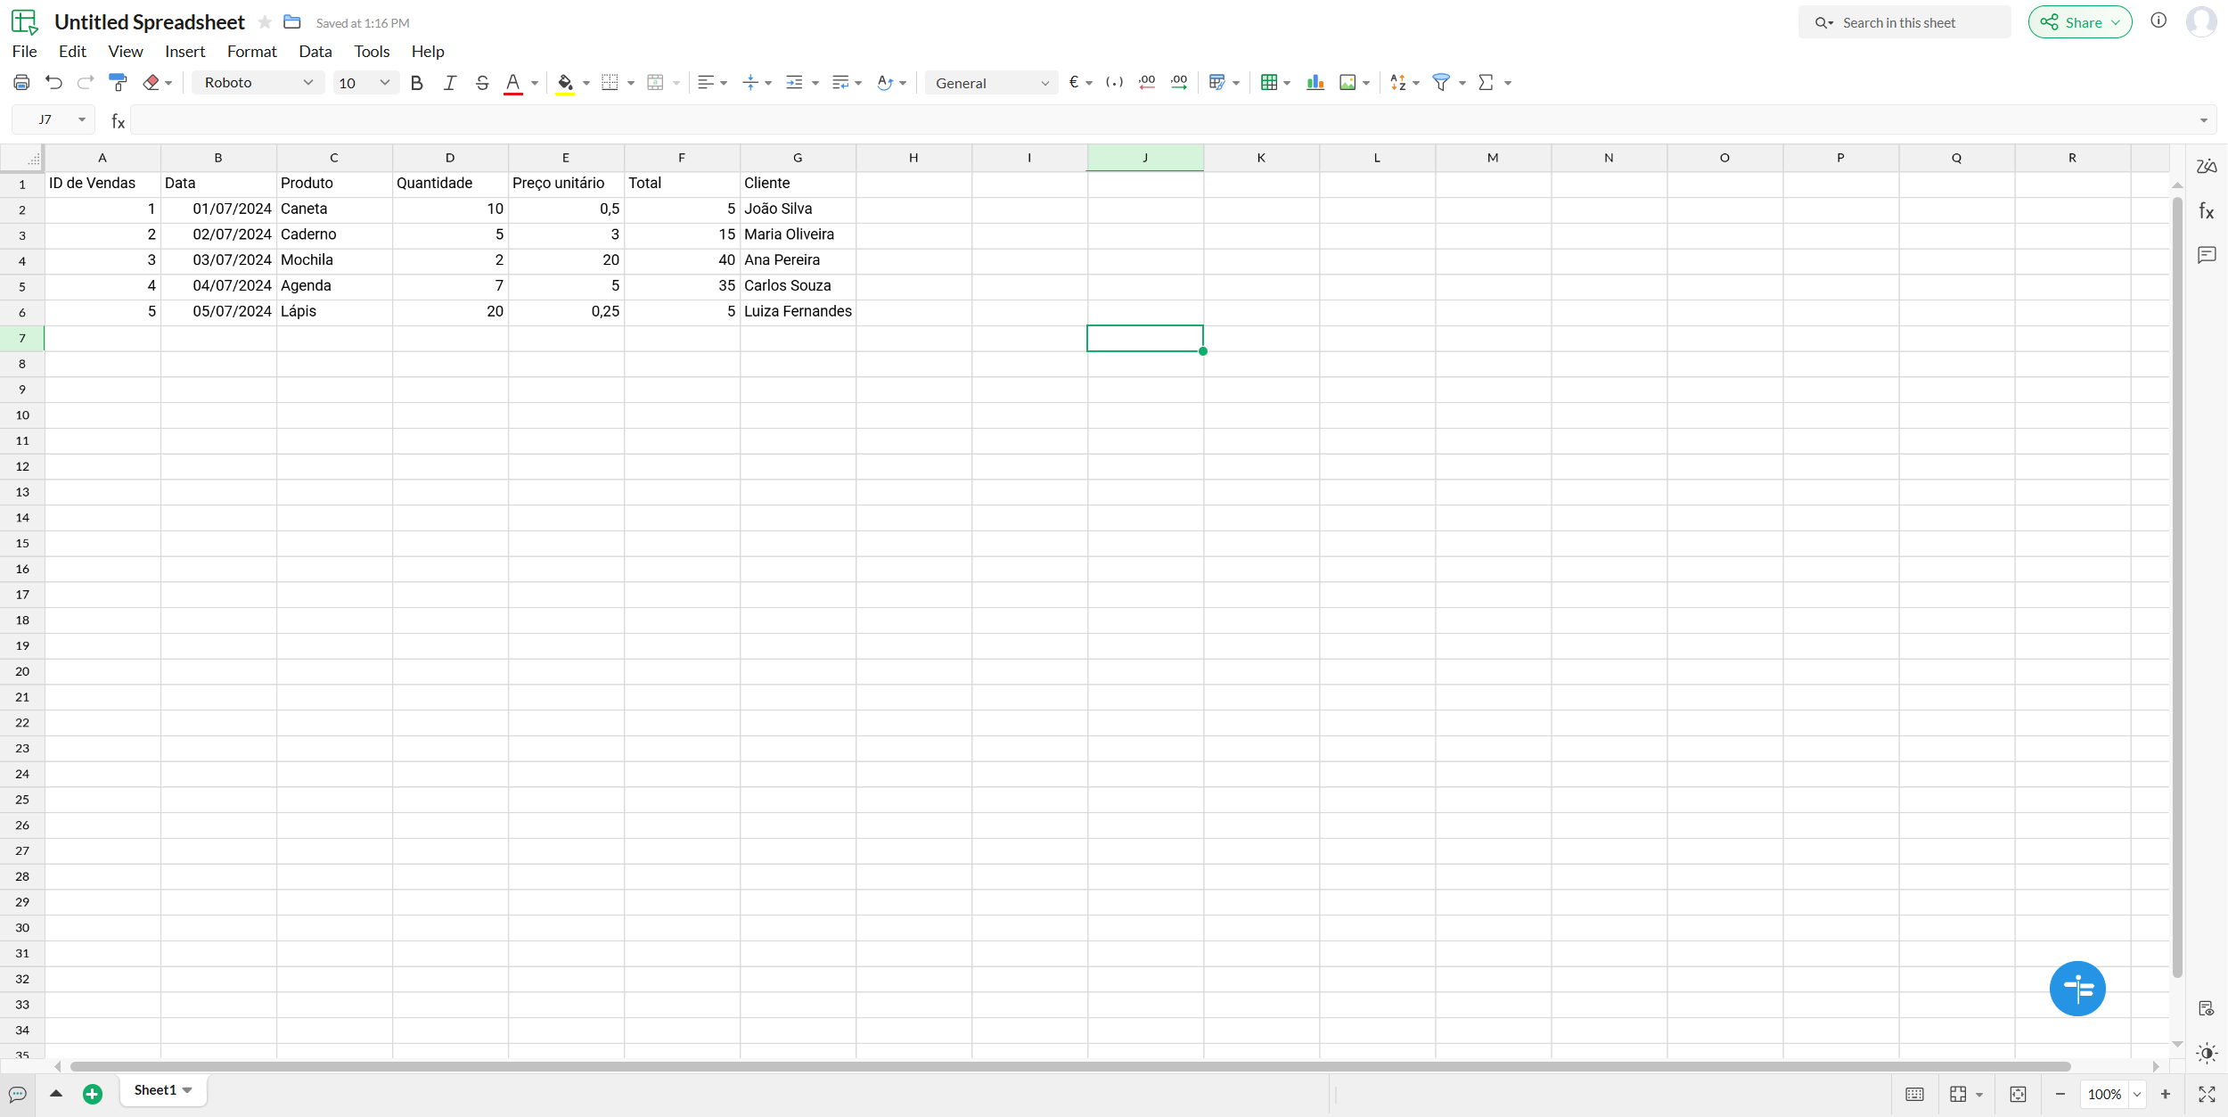Click the Euro currency format icon
Screen dimensions: 2228x1117
point(1074,83)
